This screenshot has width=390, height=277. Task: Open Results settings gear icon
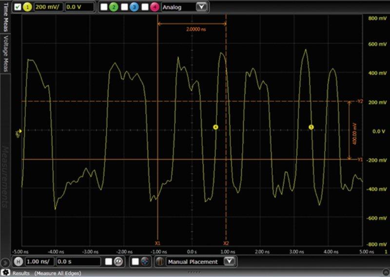pos(5,273)
